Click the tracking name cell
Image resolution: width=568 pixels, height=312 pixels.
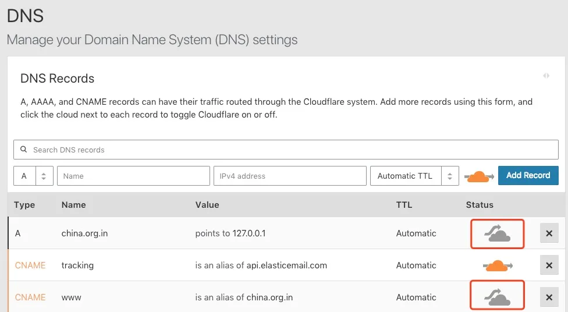[77, 265]
